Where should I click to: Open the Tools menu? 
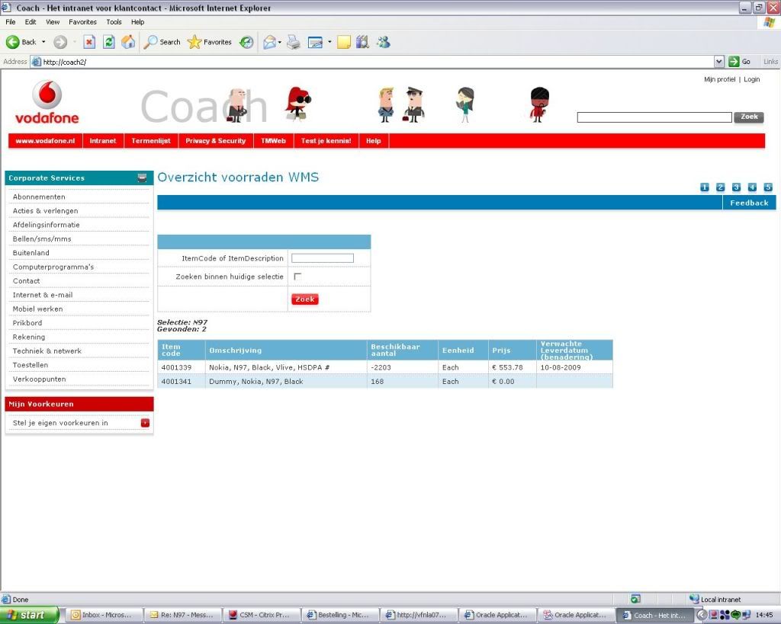click(x=114, y=22)
